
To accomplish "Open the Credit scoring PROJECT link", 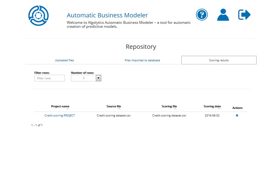I will pos(60,116).
